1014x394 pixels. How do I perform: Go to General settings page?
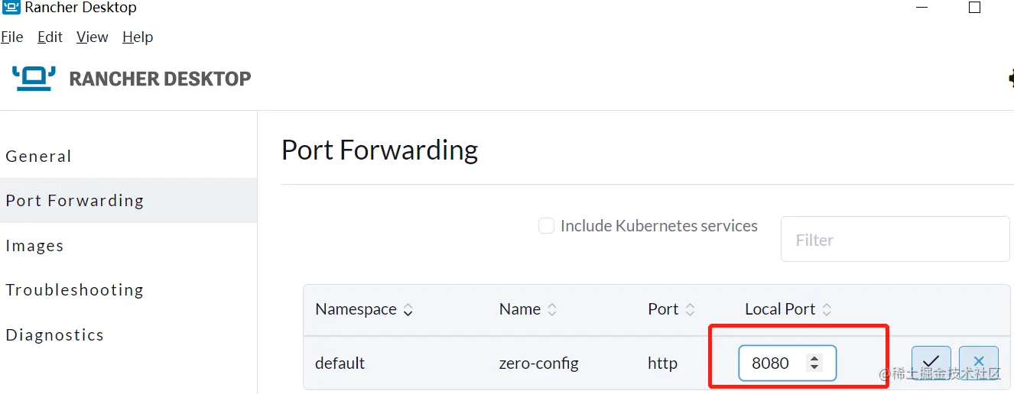(39, 157)
